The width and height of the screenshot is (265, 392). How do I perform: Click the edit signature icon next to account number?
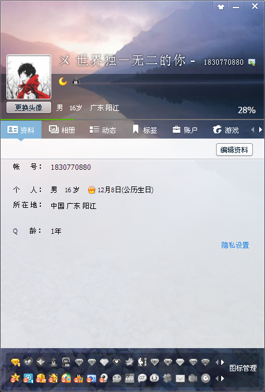(x=252, y=62)
